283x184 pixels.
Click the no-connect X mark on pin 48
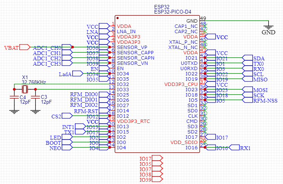(x=205, y=26)
